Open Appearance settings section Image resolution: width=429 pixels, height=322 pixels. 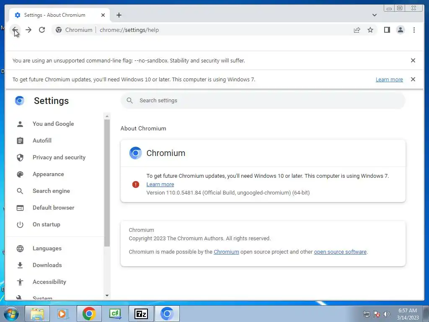(48, 174)
